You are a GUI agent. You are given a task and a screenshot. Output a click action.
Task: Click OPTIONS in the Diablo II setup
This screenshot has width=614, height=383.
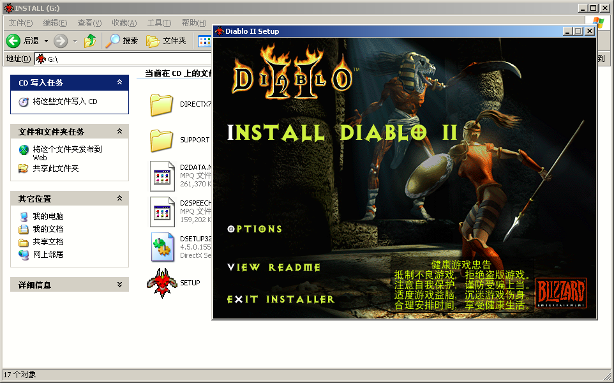point(255,229)
